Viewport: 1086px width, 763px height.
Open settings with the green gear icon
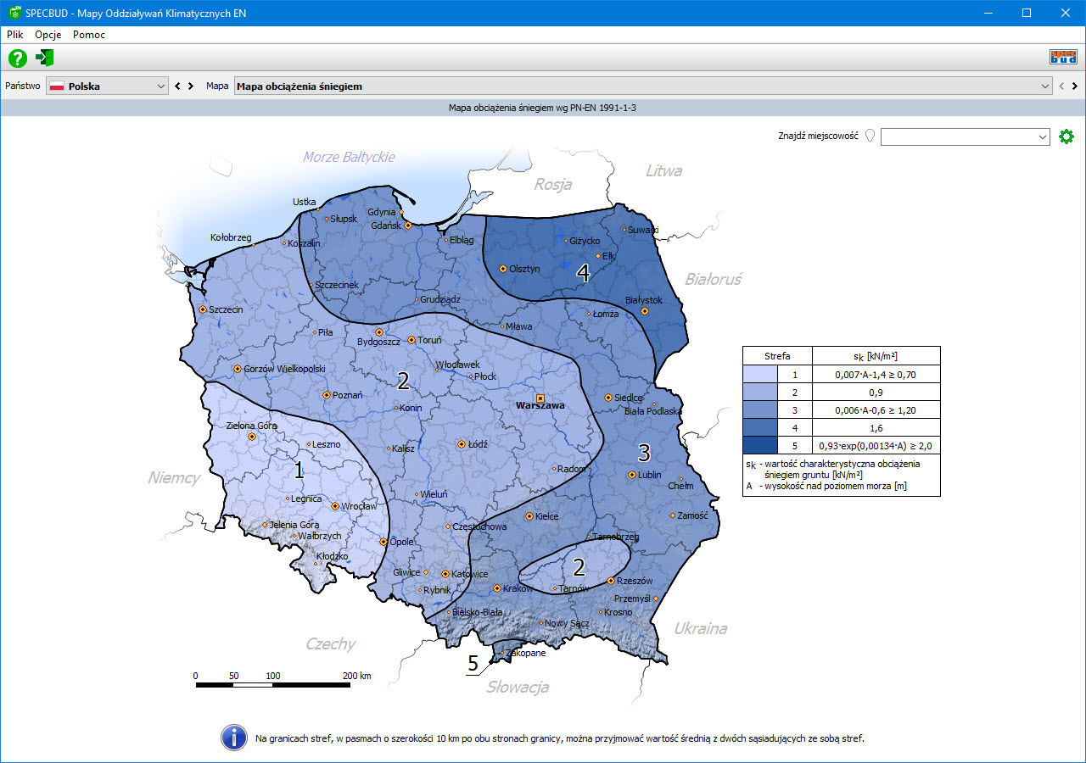pyautogui.click(x=1066, y=136)
